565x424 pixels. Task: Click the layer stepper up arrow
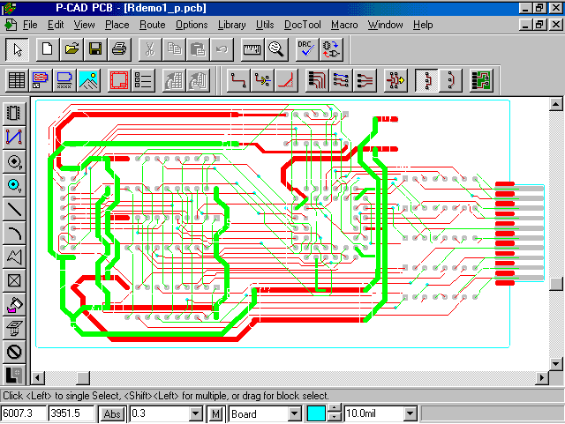[335, 409]
